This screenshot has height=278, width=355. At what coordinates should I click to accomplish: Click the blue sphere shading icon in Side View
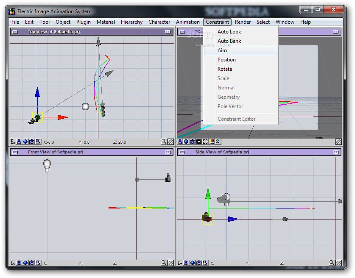pos(193,263)
